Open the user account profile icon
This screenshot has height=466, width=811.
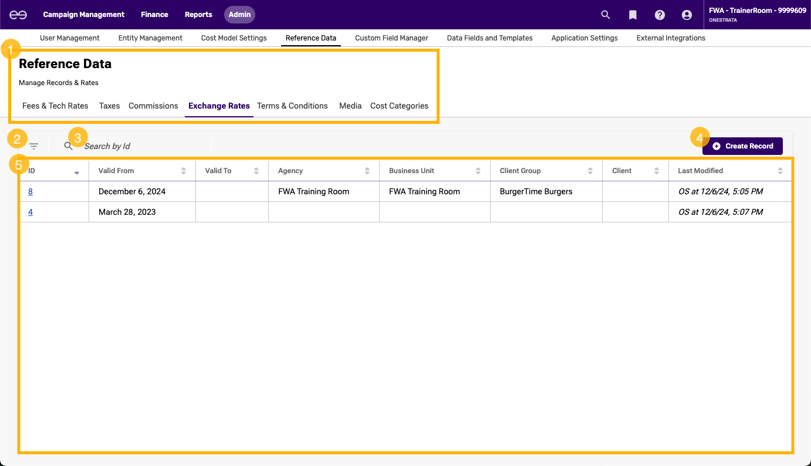(687, 15)
